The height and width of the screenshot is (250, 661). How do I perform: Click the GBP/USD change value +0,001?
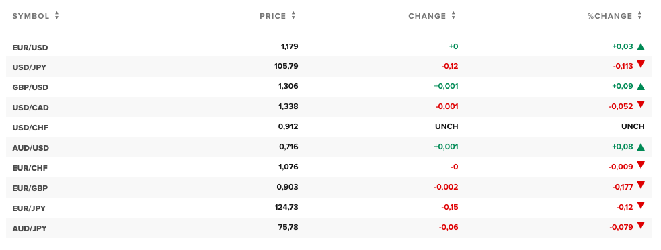(446, 87)
